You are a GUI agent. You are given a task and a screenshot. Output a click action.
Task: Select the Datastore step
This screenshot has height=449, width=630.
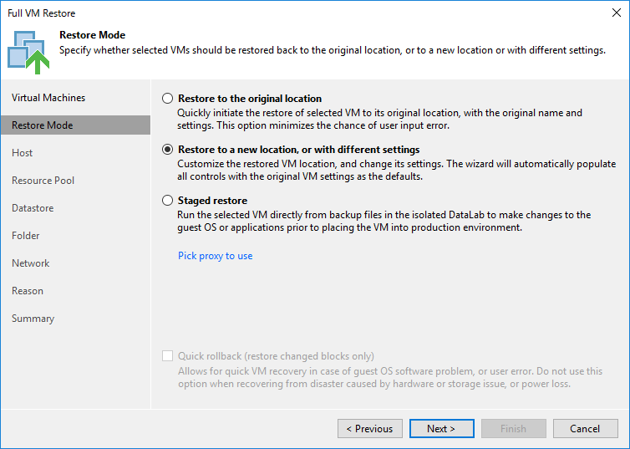point(33,208)
